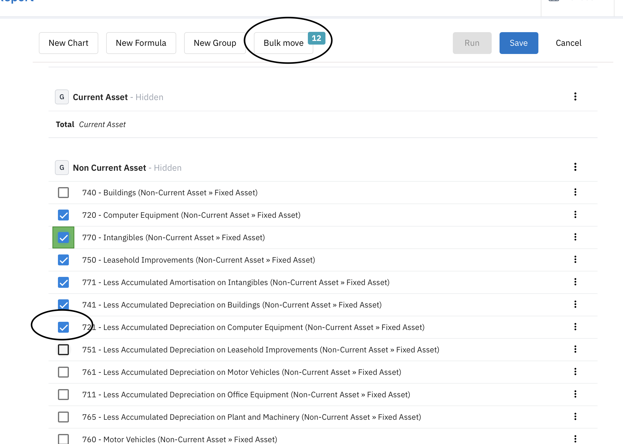Click the G icon beside Non Current Asset
623x444 pixels.
coord(62,168)
